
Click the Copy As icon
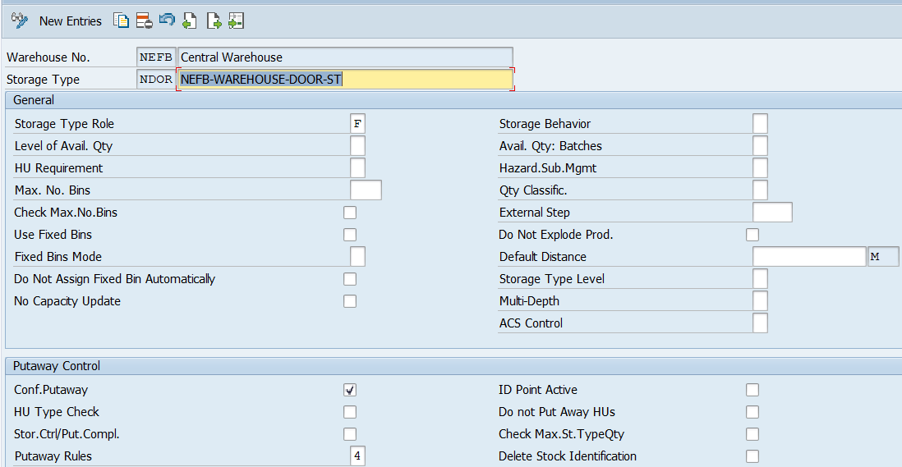point(122,21)
